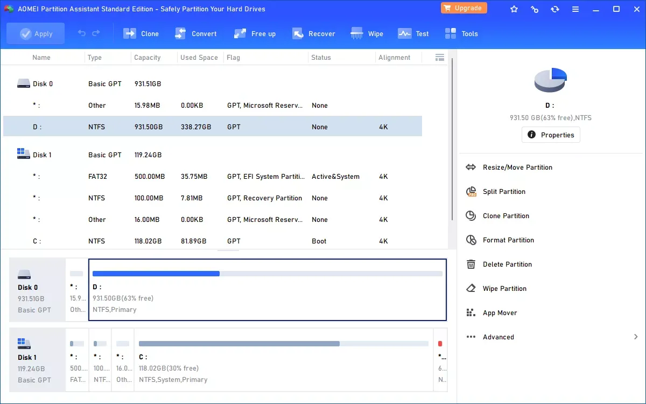
Task: Open the title bar hamburger menu
Action: [575, 9]
